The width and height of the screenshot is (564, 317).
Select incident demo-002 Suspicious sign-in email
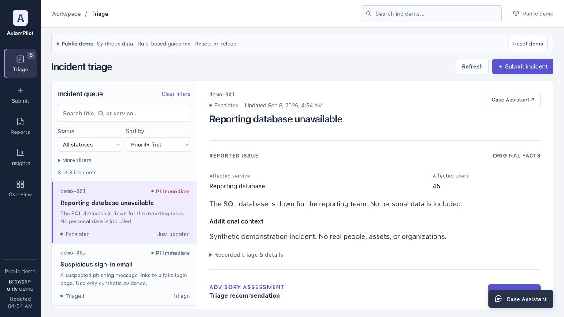[124, 274]
